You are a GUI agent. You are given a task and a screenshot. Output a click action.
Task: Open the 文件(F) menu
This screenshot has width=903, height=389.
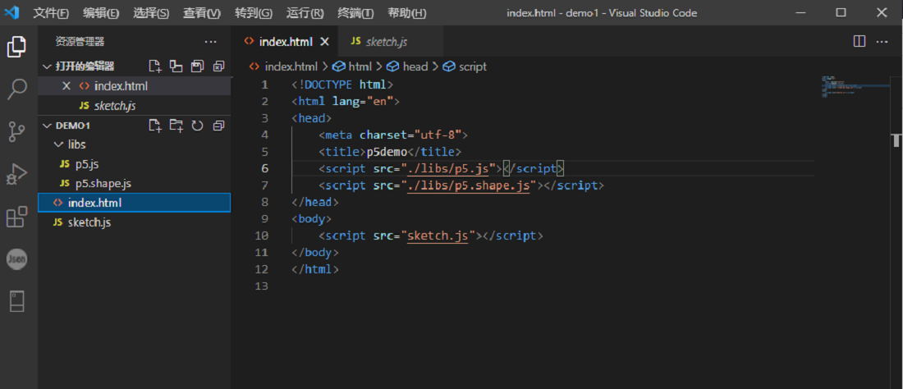[51, 12]
